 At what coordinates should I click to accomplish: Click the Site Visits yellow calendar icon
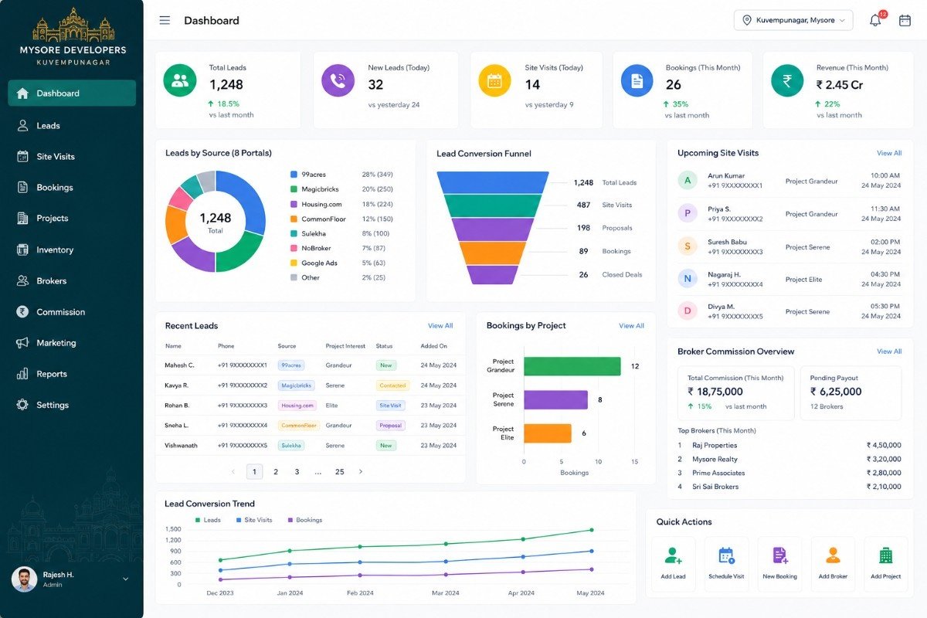pyautogui.click(x=494, y=80)
